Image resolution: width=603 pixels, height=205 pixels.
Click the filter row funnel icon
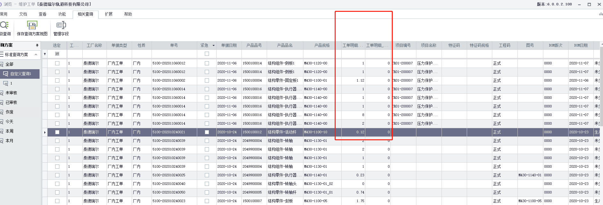(45, 54)
